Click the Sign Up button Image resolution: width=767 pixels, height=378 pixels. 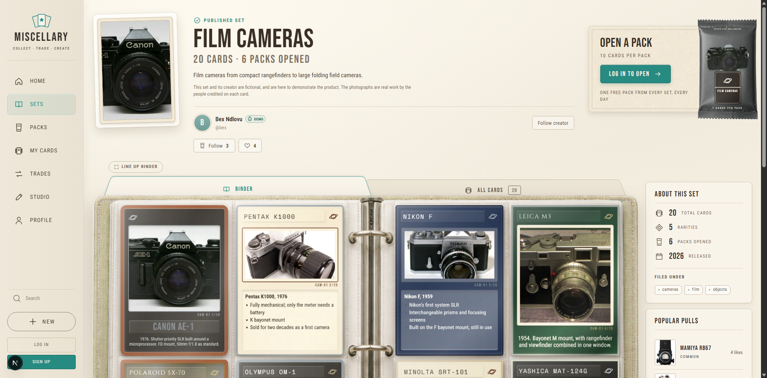41,362
